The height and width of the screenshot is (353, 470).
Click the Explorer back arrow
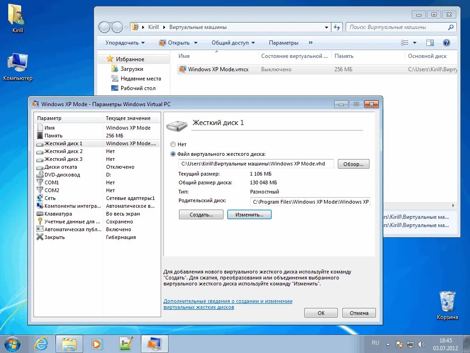point(104,27)
